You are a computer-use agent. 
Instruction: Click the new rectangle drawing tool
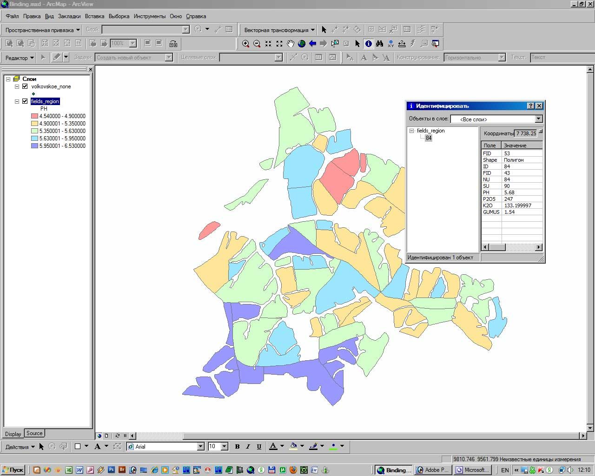(x=78, y=447)
